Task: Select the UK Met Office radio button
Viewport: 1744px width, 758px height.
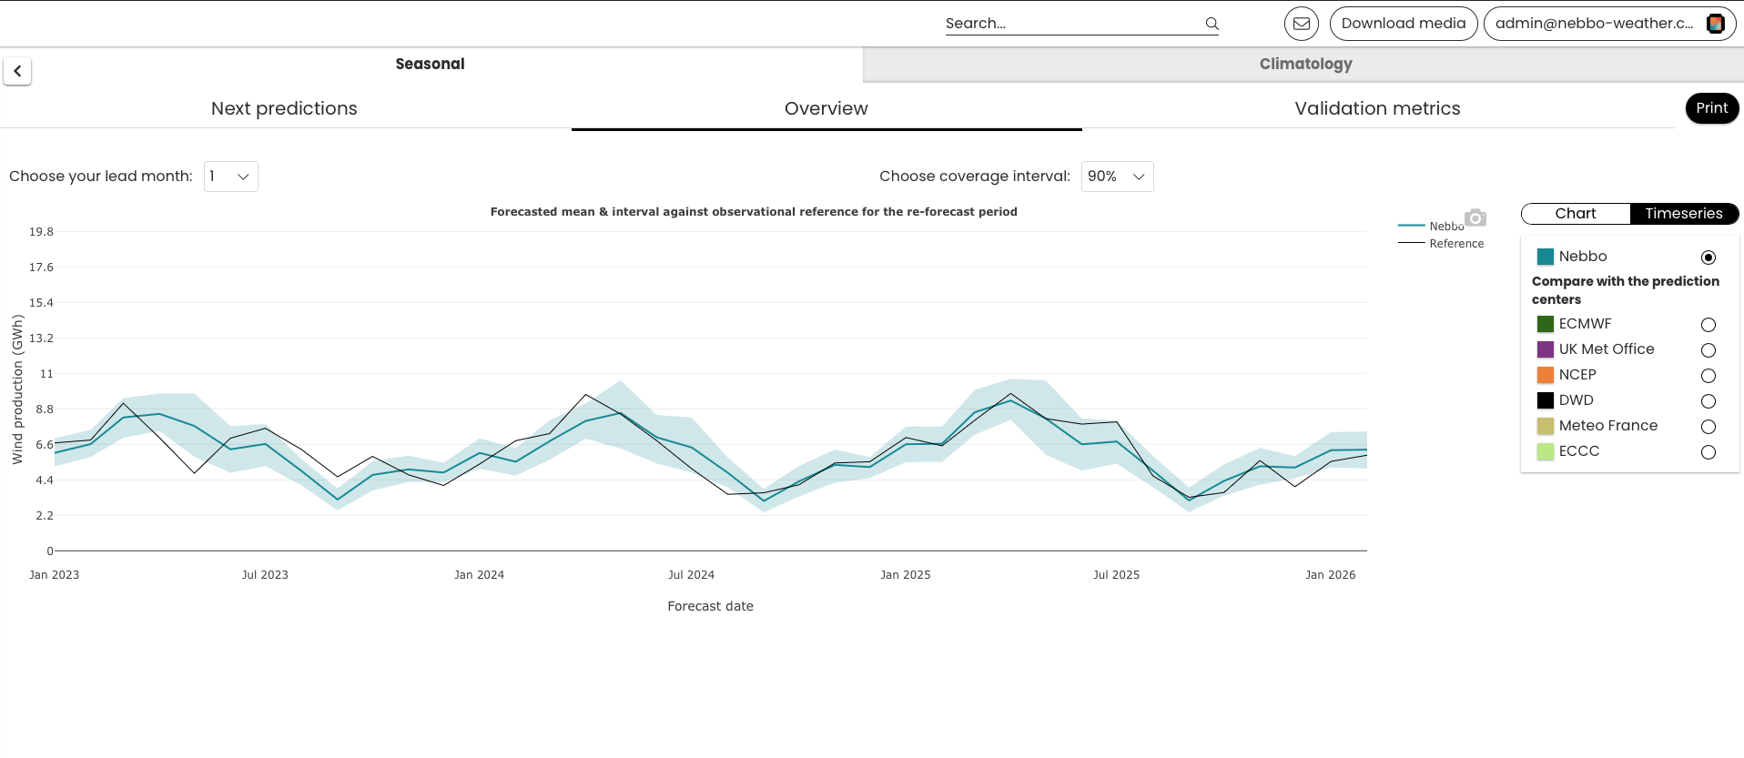Action: click(x=1709, y=350)
